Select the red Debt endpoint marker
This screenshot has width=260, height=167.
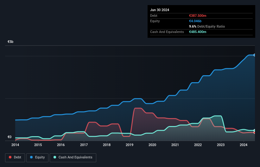click(x=255, y=133)
